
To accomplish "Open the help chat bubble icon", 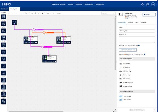I will [x=148, y=4].
